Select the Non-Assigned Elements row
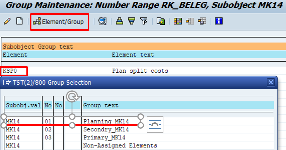The image size is (286, 150). click(x=120, y=146)
